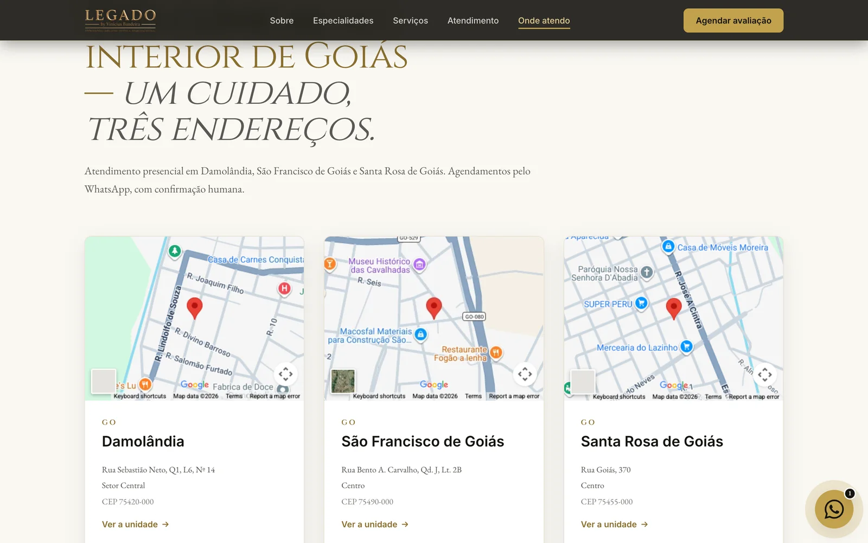Open the Serviços nav link
This screenshot has width=868, height=543.
[x=410, y=21]
